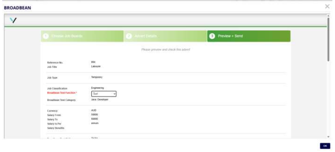This screenshot has height=152, width=335.
Task: Click the red Broadbean Test Function label
Action: 62,93
